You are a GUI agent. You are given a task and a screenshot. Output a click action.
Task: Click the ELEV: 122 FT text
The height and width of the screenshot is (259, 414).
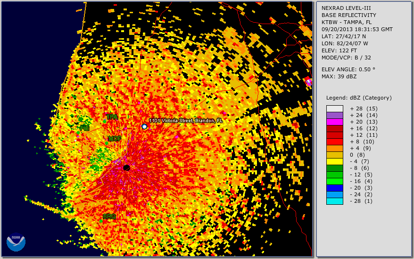pos(339,50)
